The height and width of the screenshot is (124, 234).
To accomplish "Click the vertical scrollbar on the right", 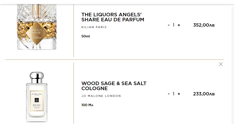I will [x=232, y=63].
